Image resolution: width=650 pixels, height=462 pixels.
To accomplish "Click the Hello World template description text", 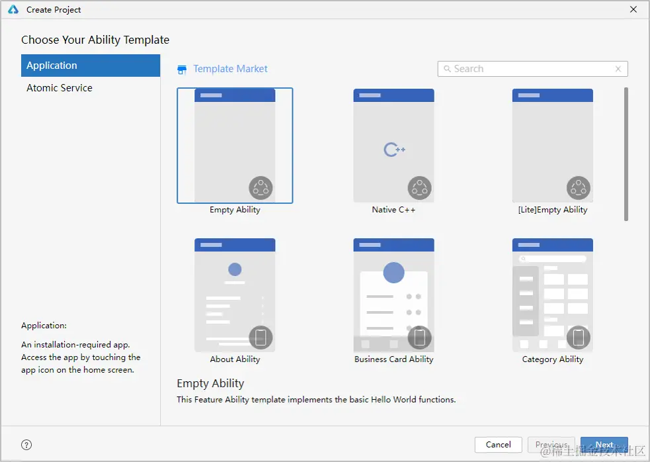I will (x=316, y=400).
